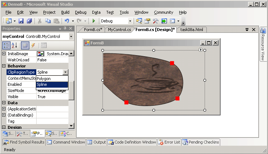Collapse the Behavior category
This screenshot has height=154, width=268.
[4, 66]
